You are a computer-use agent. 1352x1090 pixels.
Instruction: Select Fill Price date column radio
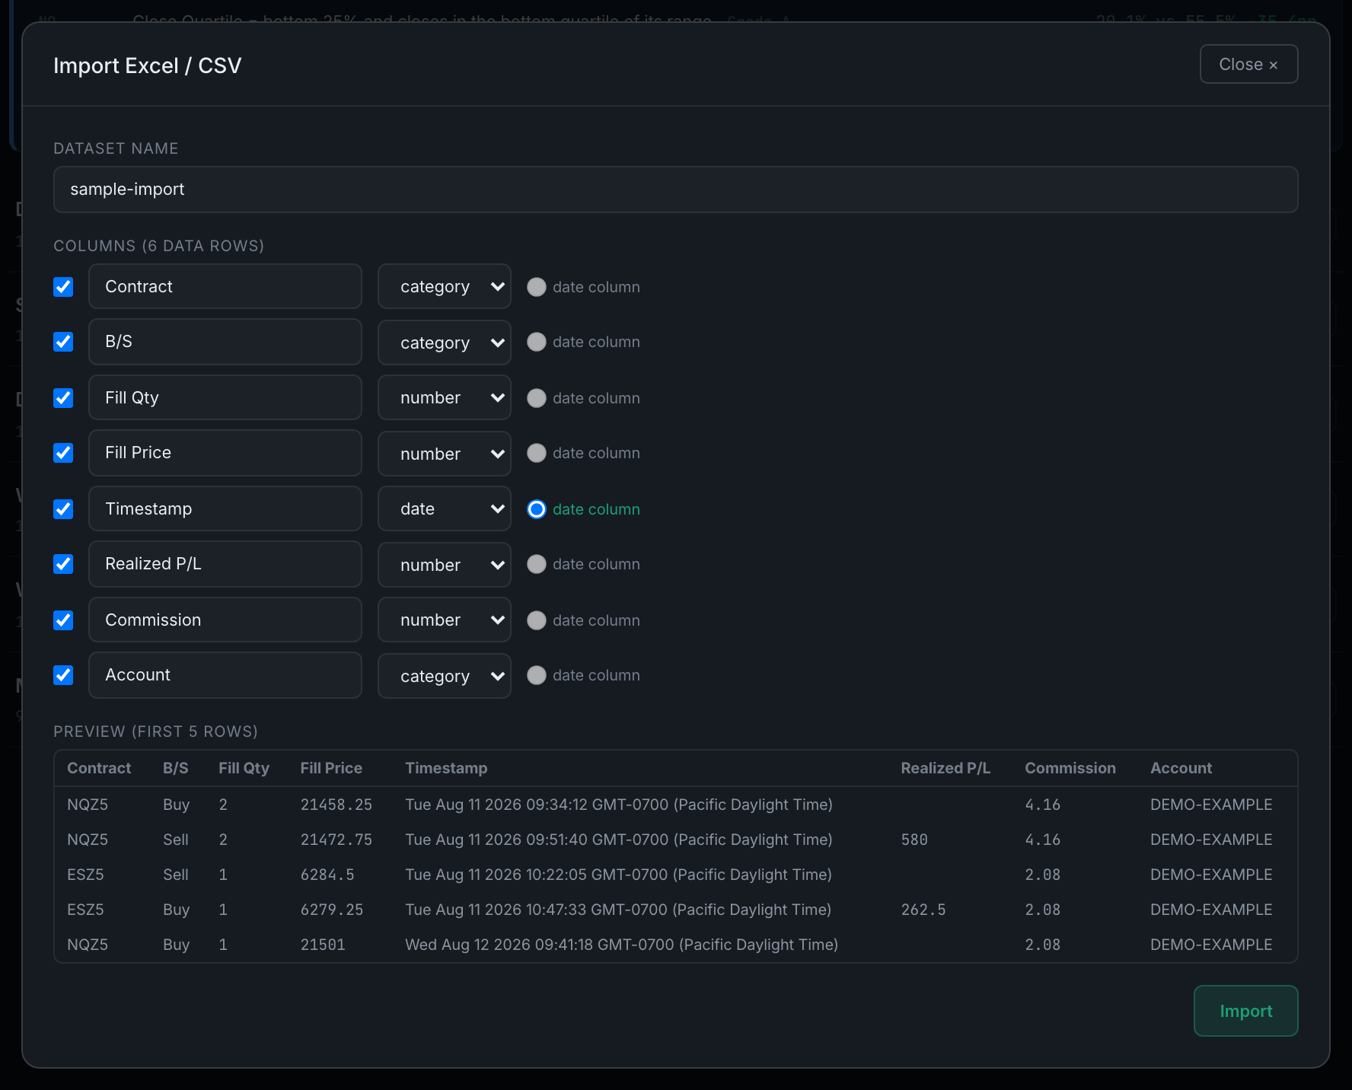pyautogui.click(x=537, y=453)
